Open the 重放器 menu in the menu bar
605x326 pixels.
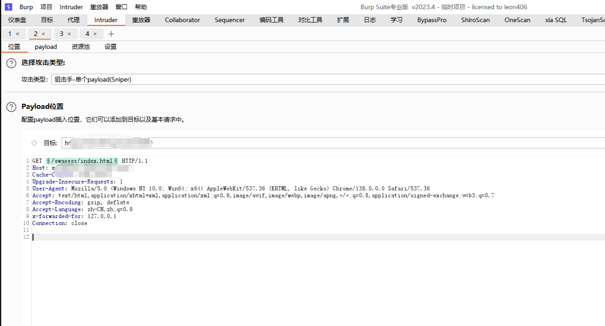(99, 7)
